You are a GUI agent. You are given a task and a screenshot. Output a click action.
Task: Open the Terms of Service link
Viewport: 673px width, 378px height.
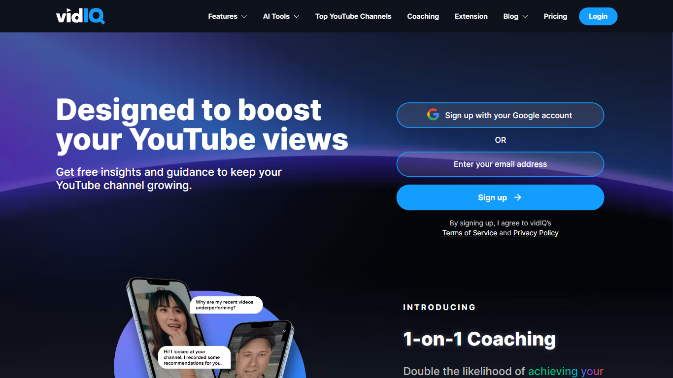pos(470,233)
